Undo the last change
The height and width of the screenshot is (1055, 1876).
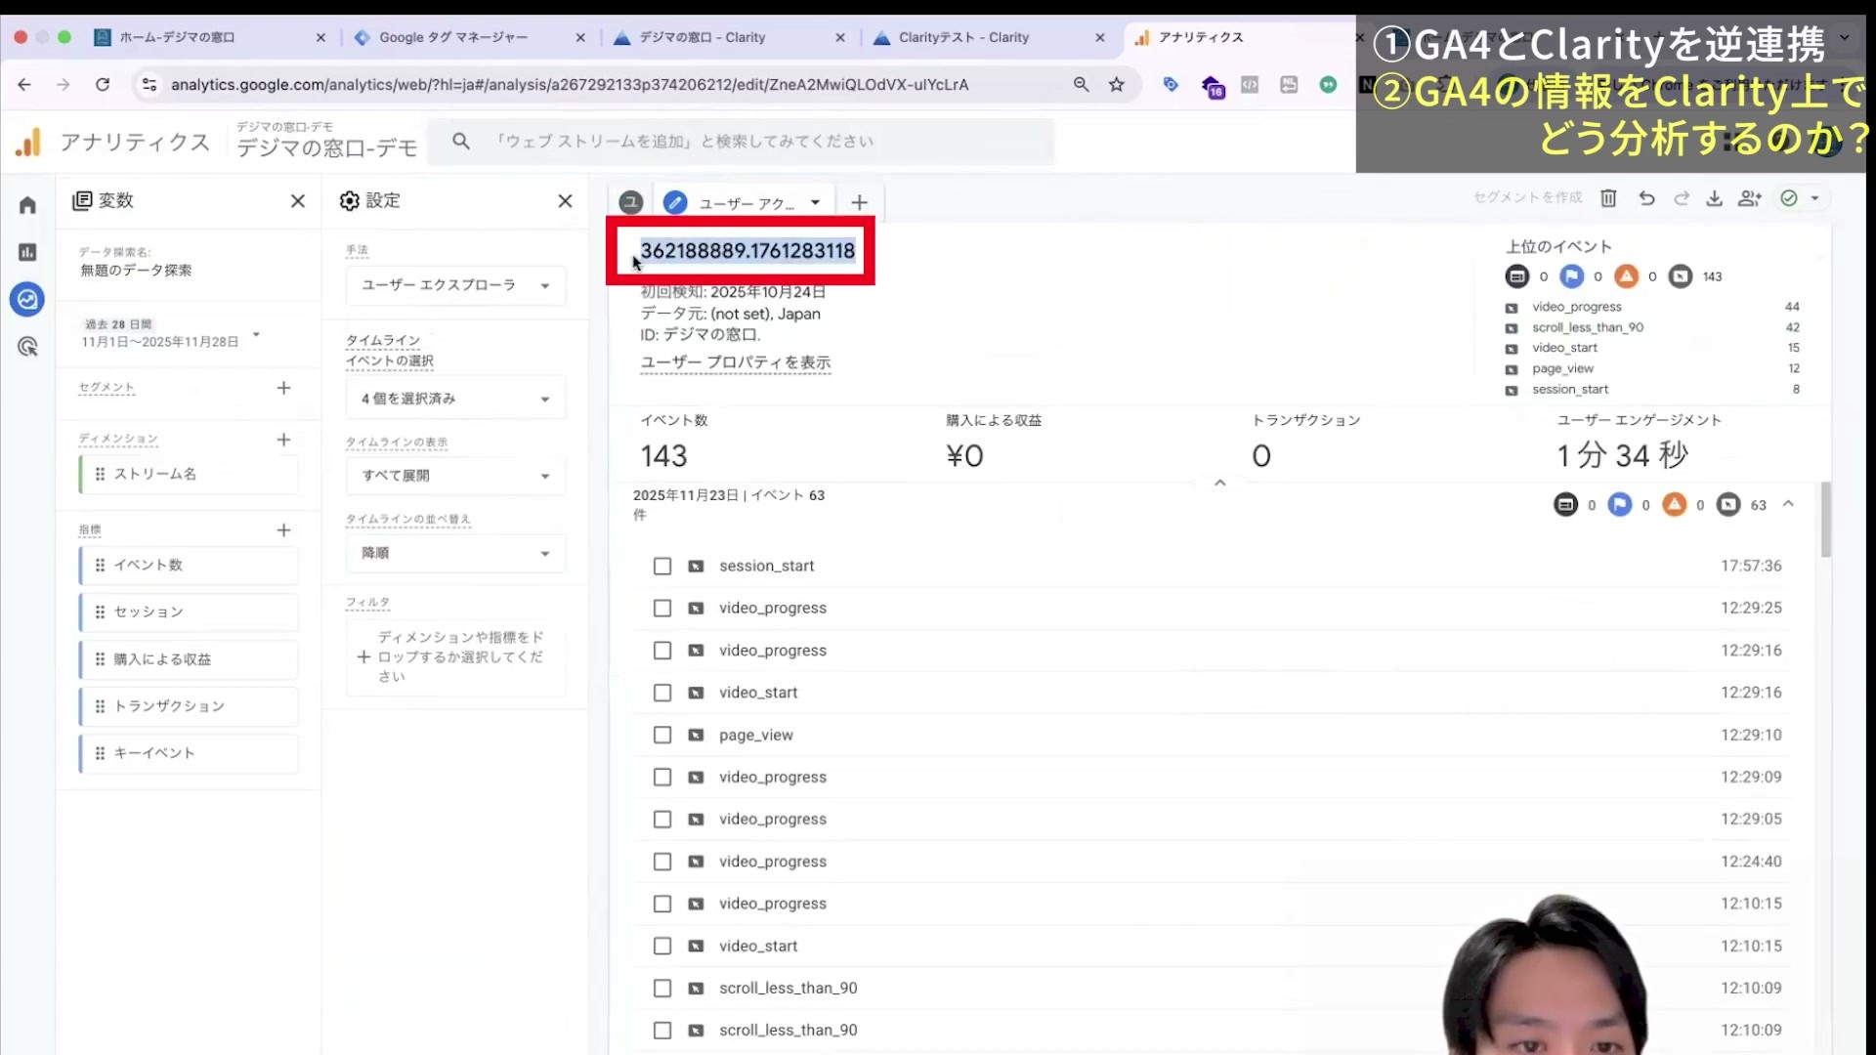(x=1646, y=198)
